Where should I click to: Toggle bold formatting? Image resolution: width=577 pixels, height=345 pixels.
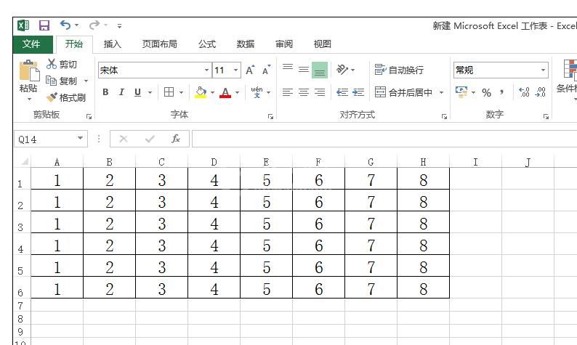[x=105, y=92]
